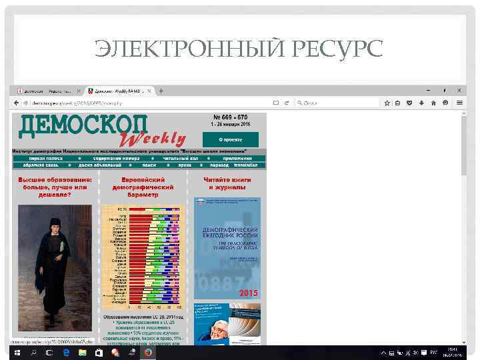480x360 pixels.
Task: Open translation link in site navigation
Action: pos(246,165)
